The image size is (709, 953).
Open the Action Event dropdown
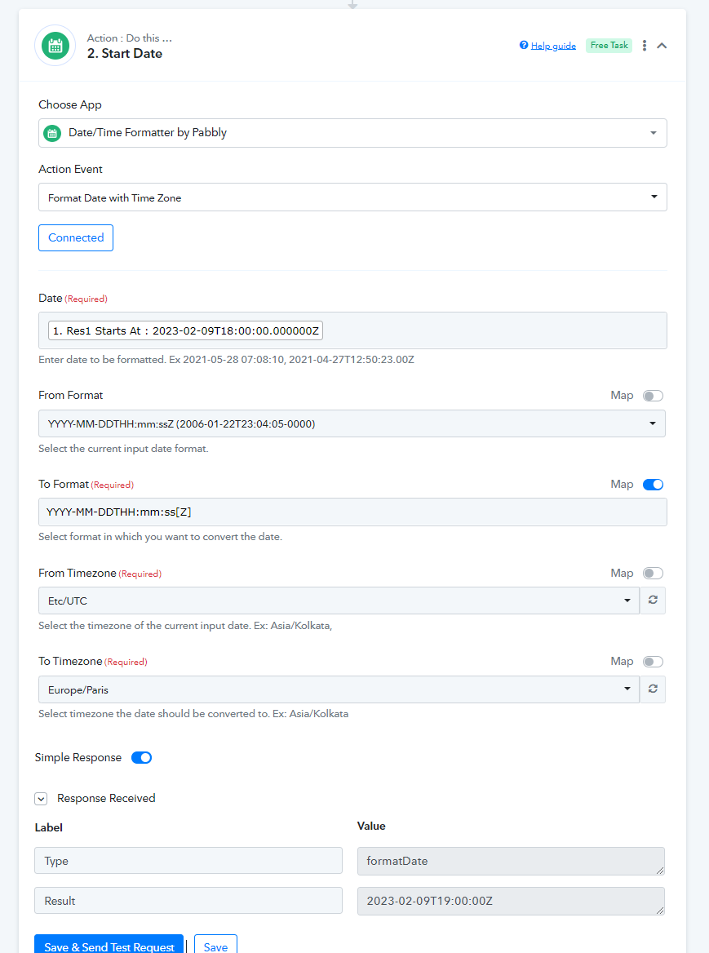[x=352, y=197]
